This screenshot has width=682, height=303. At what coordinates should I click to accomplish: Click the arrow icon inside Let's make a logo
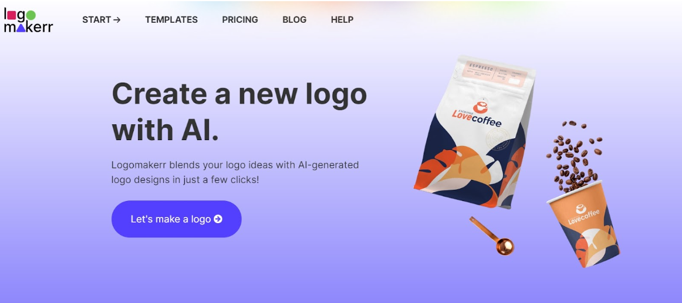(x=218, y=219)
